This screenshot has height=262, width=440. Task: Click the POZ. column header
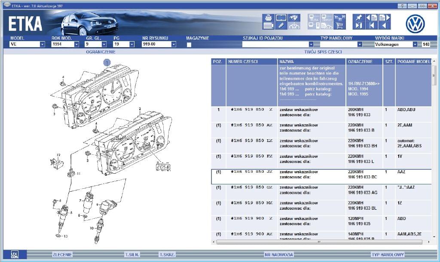pyautogui.click(x=218, y=62)
